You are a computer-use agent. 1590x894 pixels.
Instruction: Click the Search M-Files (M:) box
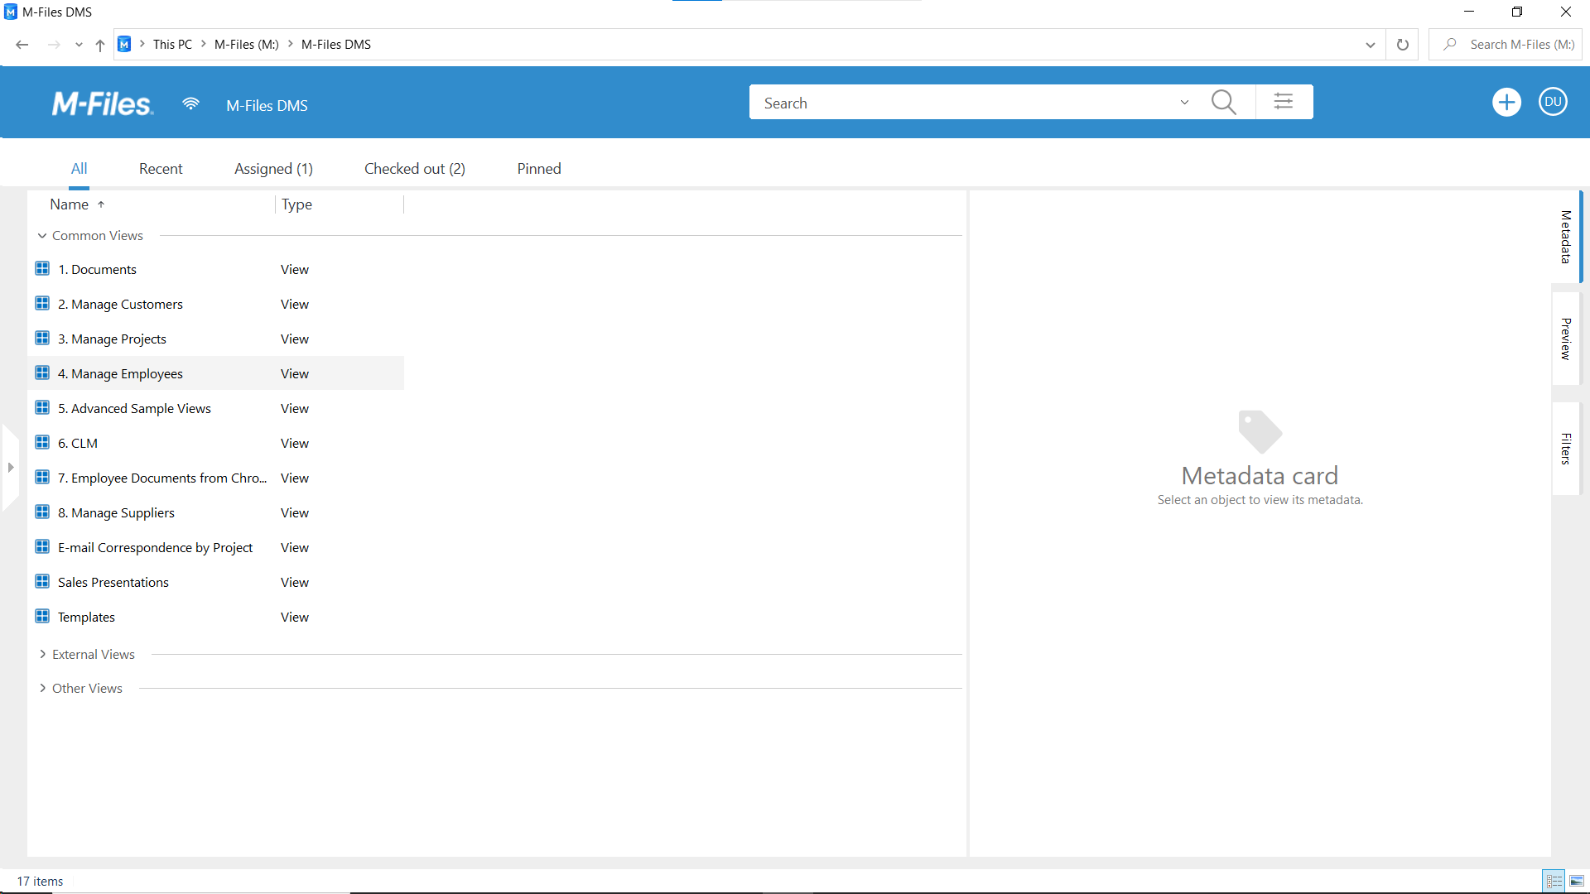(1506, 45)
